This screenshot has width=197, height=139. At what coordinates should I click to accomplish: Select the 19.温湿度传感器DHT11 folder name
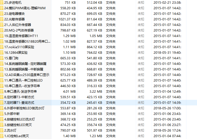point(21,36)
